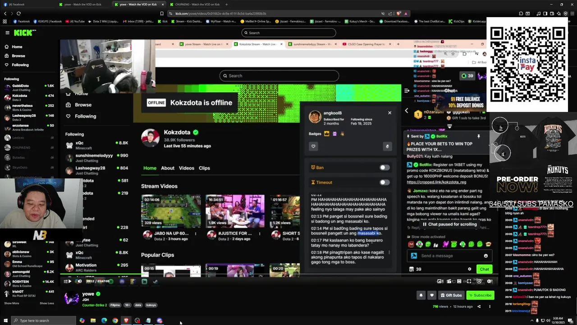This screenshot has width=577, height=325.
Task: Collapse followed channels with Show Less
Action: (47, 303)
